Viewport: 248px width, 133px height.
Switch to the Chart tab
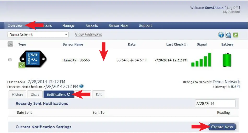pyautogui.click(x=35, y=94)
